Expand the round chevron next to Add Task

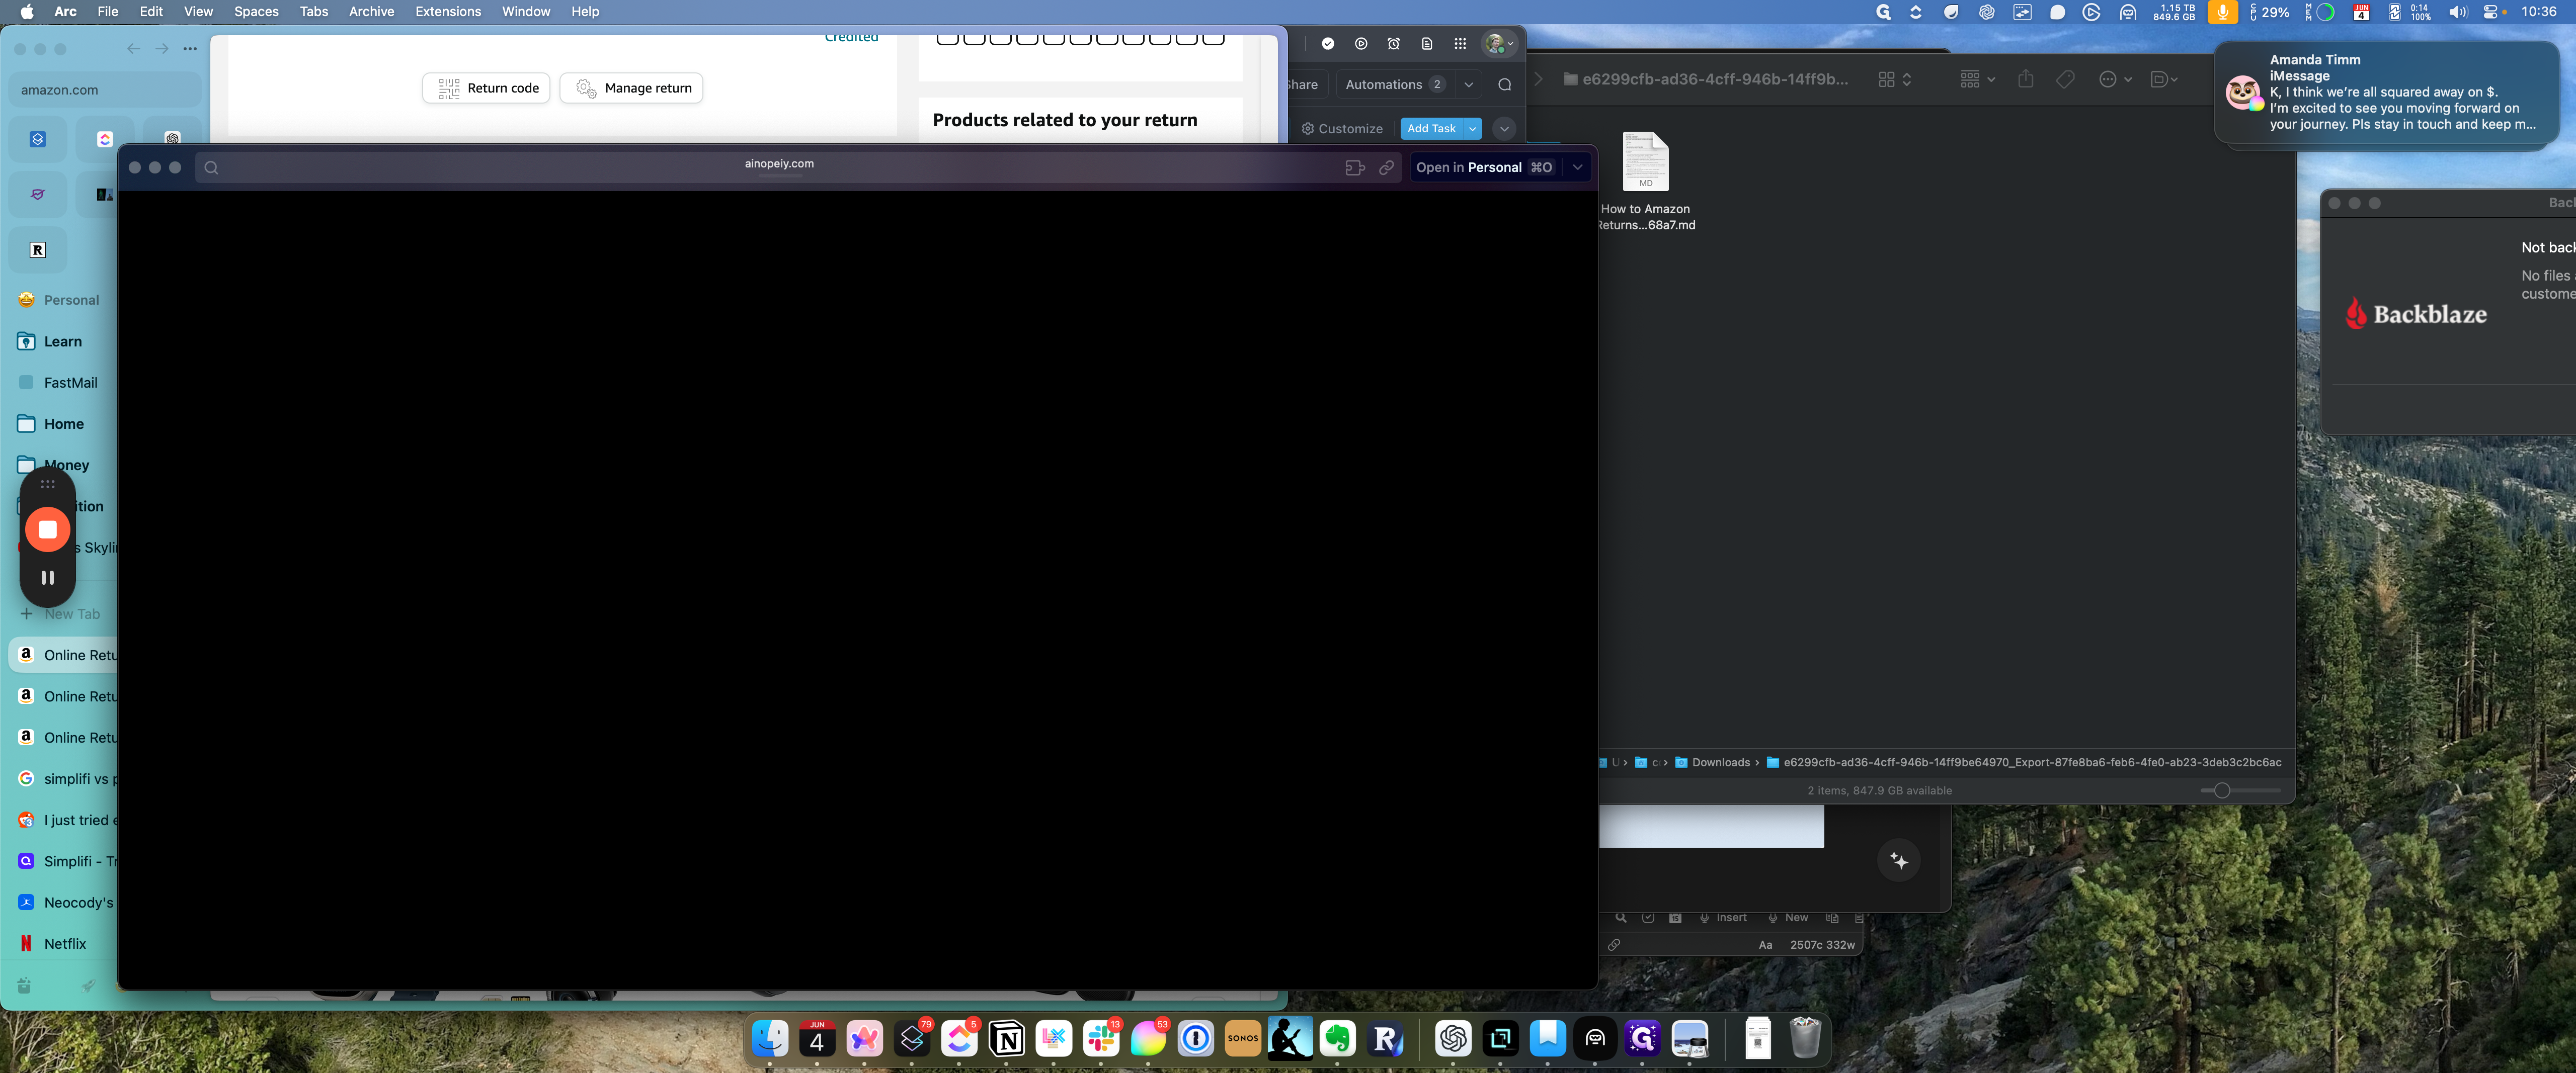(1504, 129)
